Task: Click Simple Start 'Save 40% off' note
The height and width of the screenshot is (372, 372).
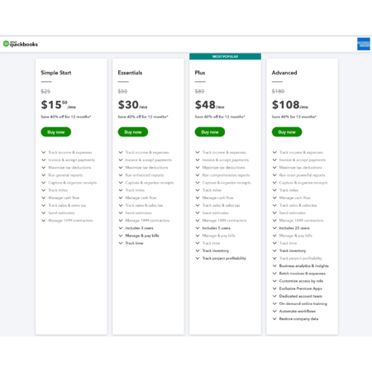Action: 66,117
